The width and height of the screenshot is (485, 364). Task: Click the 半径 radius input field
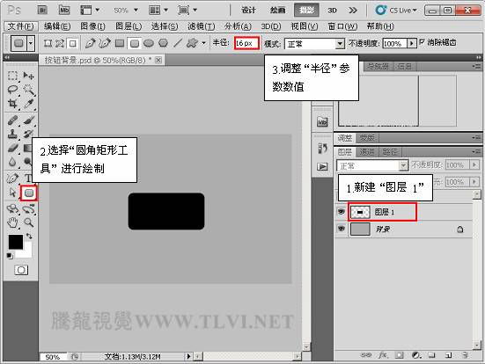[246, 43]
